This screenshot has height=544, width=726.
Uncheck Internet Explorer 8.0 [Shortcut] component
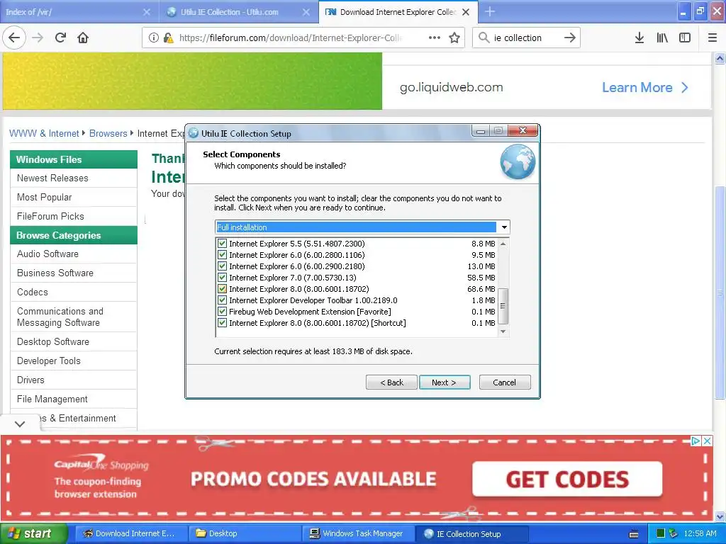222,323
